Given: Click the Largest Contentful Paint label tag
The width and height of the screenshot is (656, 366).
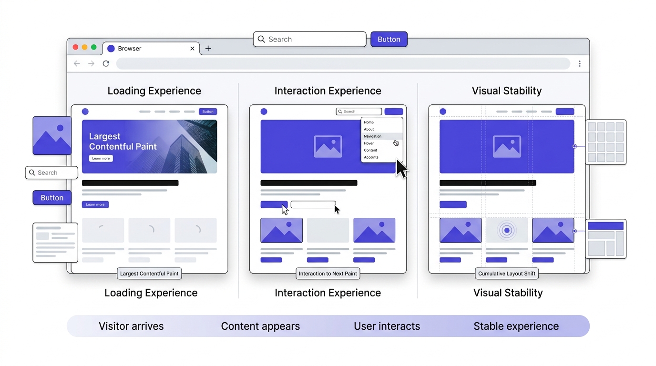Looking at the screenshot, I should (149, 274).
